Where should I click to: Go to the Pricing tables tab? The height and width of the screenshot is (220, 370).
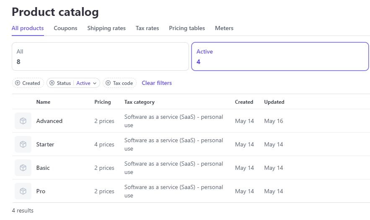pyautogui.click(x=187, y=28)
